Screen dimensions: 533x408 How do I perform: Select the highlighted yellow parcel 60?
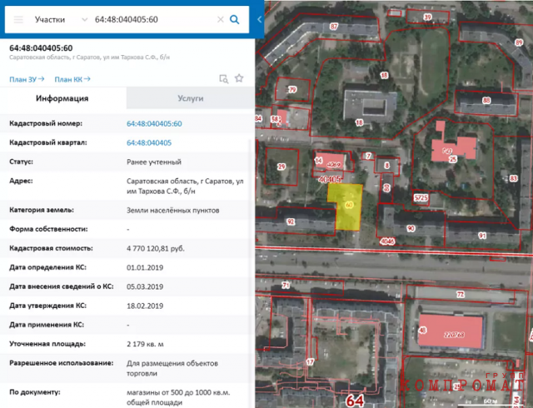(x=349, y=205)
